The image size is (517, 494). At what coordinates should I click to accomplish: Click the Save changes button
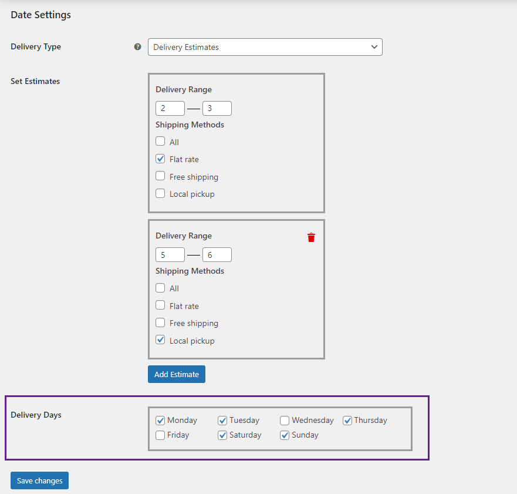(x=39, y=480)
